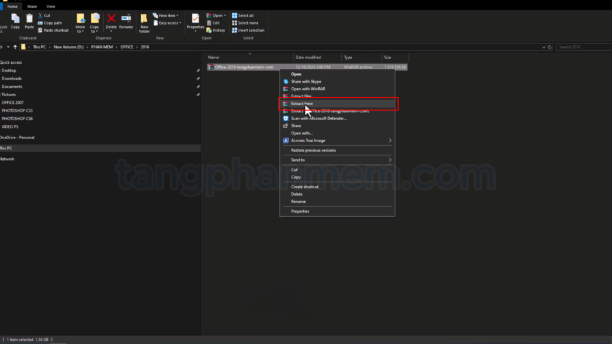Open Desktop in Quick access
The height and width of the screenshot is (344, 612).
[8, 70]
